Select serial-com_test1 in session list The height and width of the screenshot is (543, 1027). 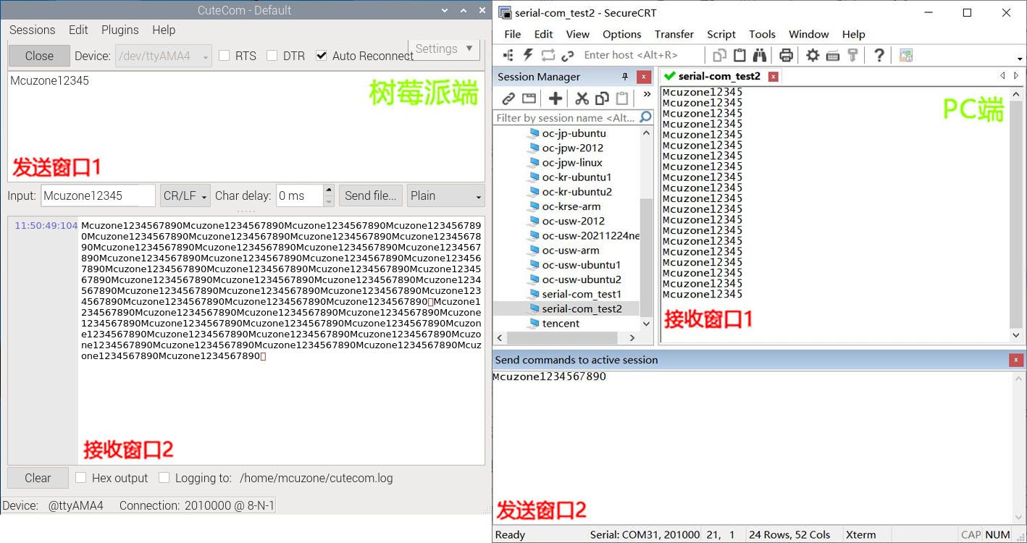(x=581, y=294)
